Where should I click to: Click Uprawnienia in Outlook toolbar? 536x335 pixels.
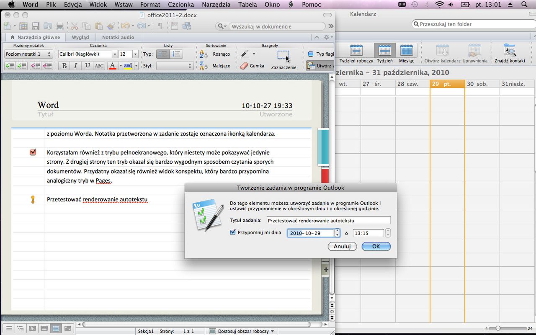click(475, 54)
